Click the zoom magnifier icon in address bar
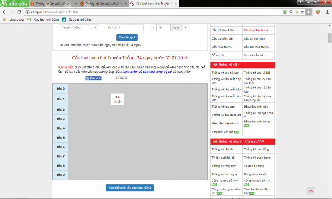The height and width of the screenshot is (199, 332). (291, 12)
